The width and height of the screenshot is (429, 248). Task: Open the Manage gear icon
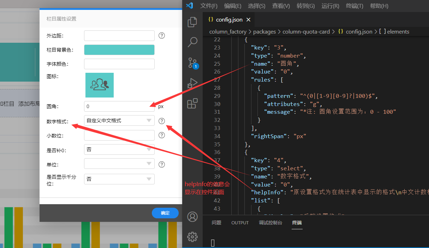pyautogui.click(x=192, y=237)
